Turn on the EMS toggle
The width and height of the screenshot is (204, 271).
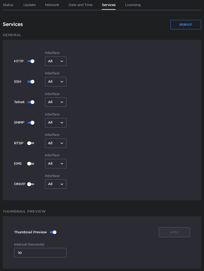[31, 164]
